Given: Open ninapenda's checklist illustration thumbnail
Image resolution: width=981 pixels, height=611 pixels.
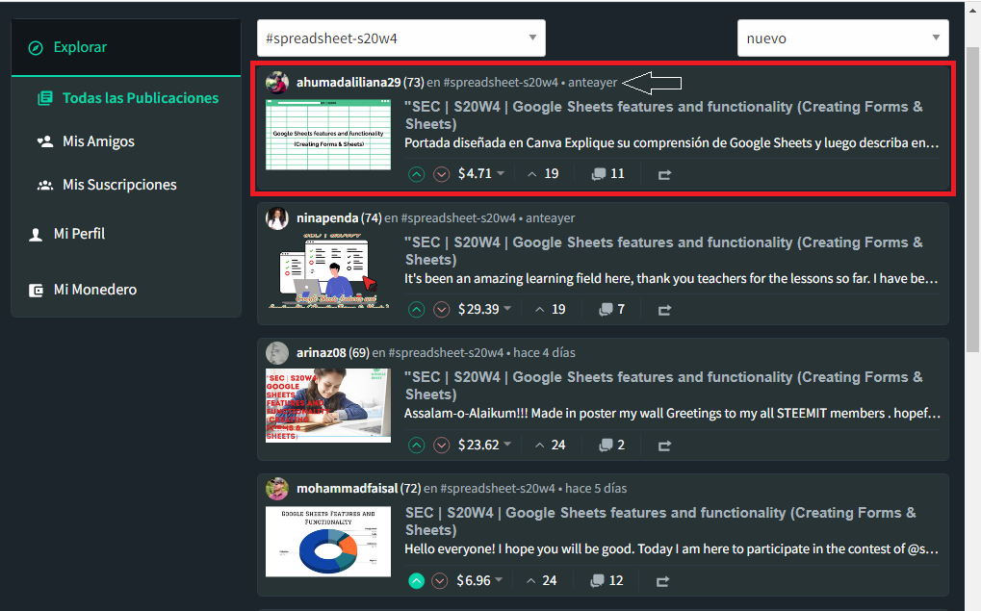Looking at the screenshot, I should pos(328,270).
